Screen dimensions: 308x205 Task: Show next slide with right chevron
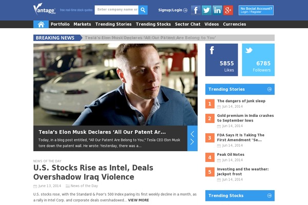click(x=192, y=142)
